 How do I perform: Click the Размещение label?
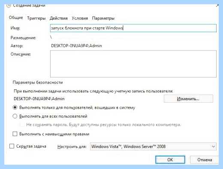23,38
